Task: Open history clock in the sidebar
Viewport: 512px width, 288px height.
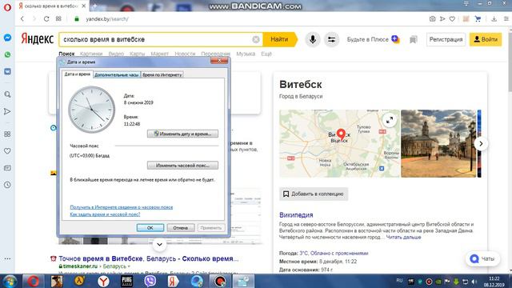Action: coord(7,185)
